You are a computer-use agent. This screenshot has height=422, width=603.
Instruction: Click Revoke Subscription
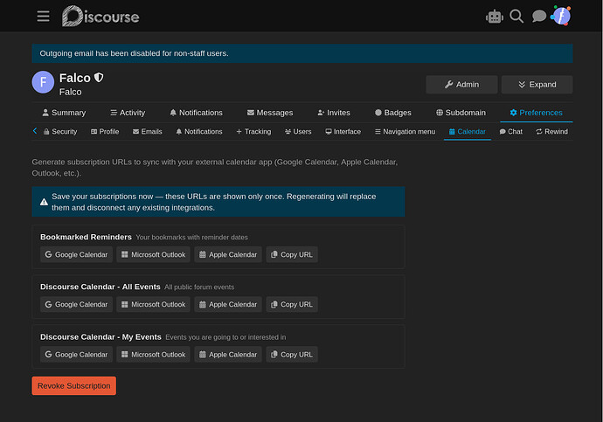click(73, 385)
